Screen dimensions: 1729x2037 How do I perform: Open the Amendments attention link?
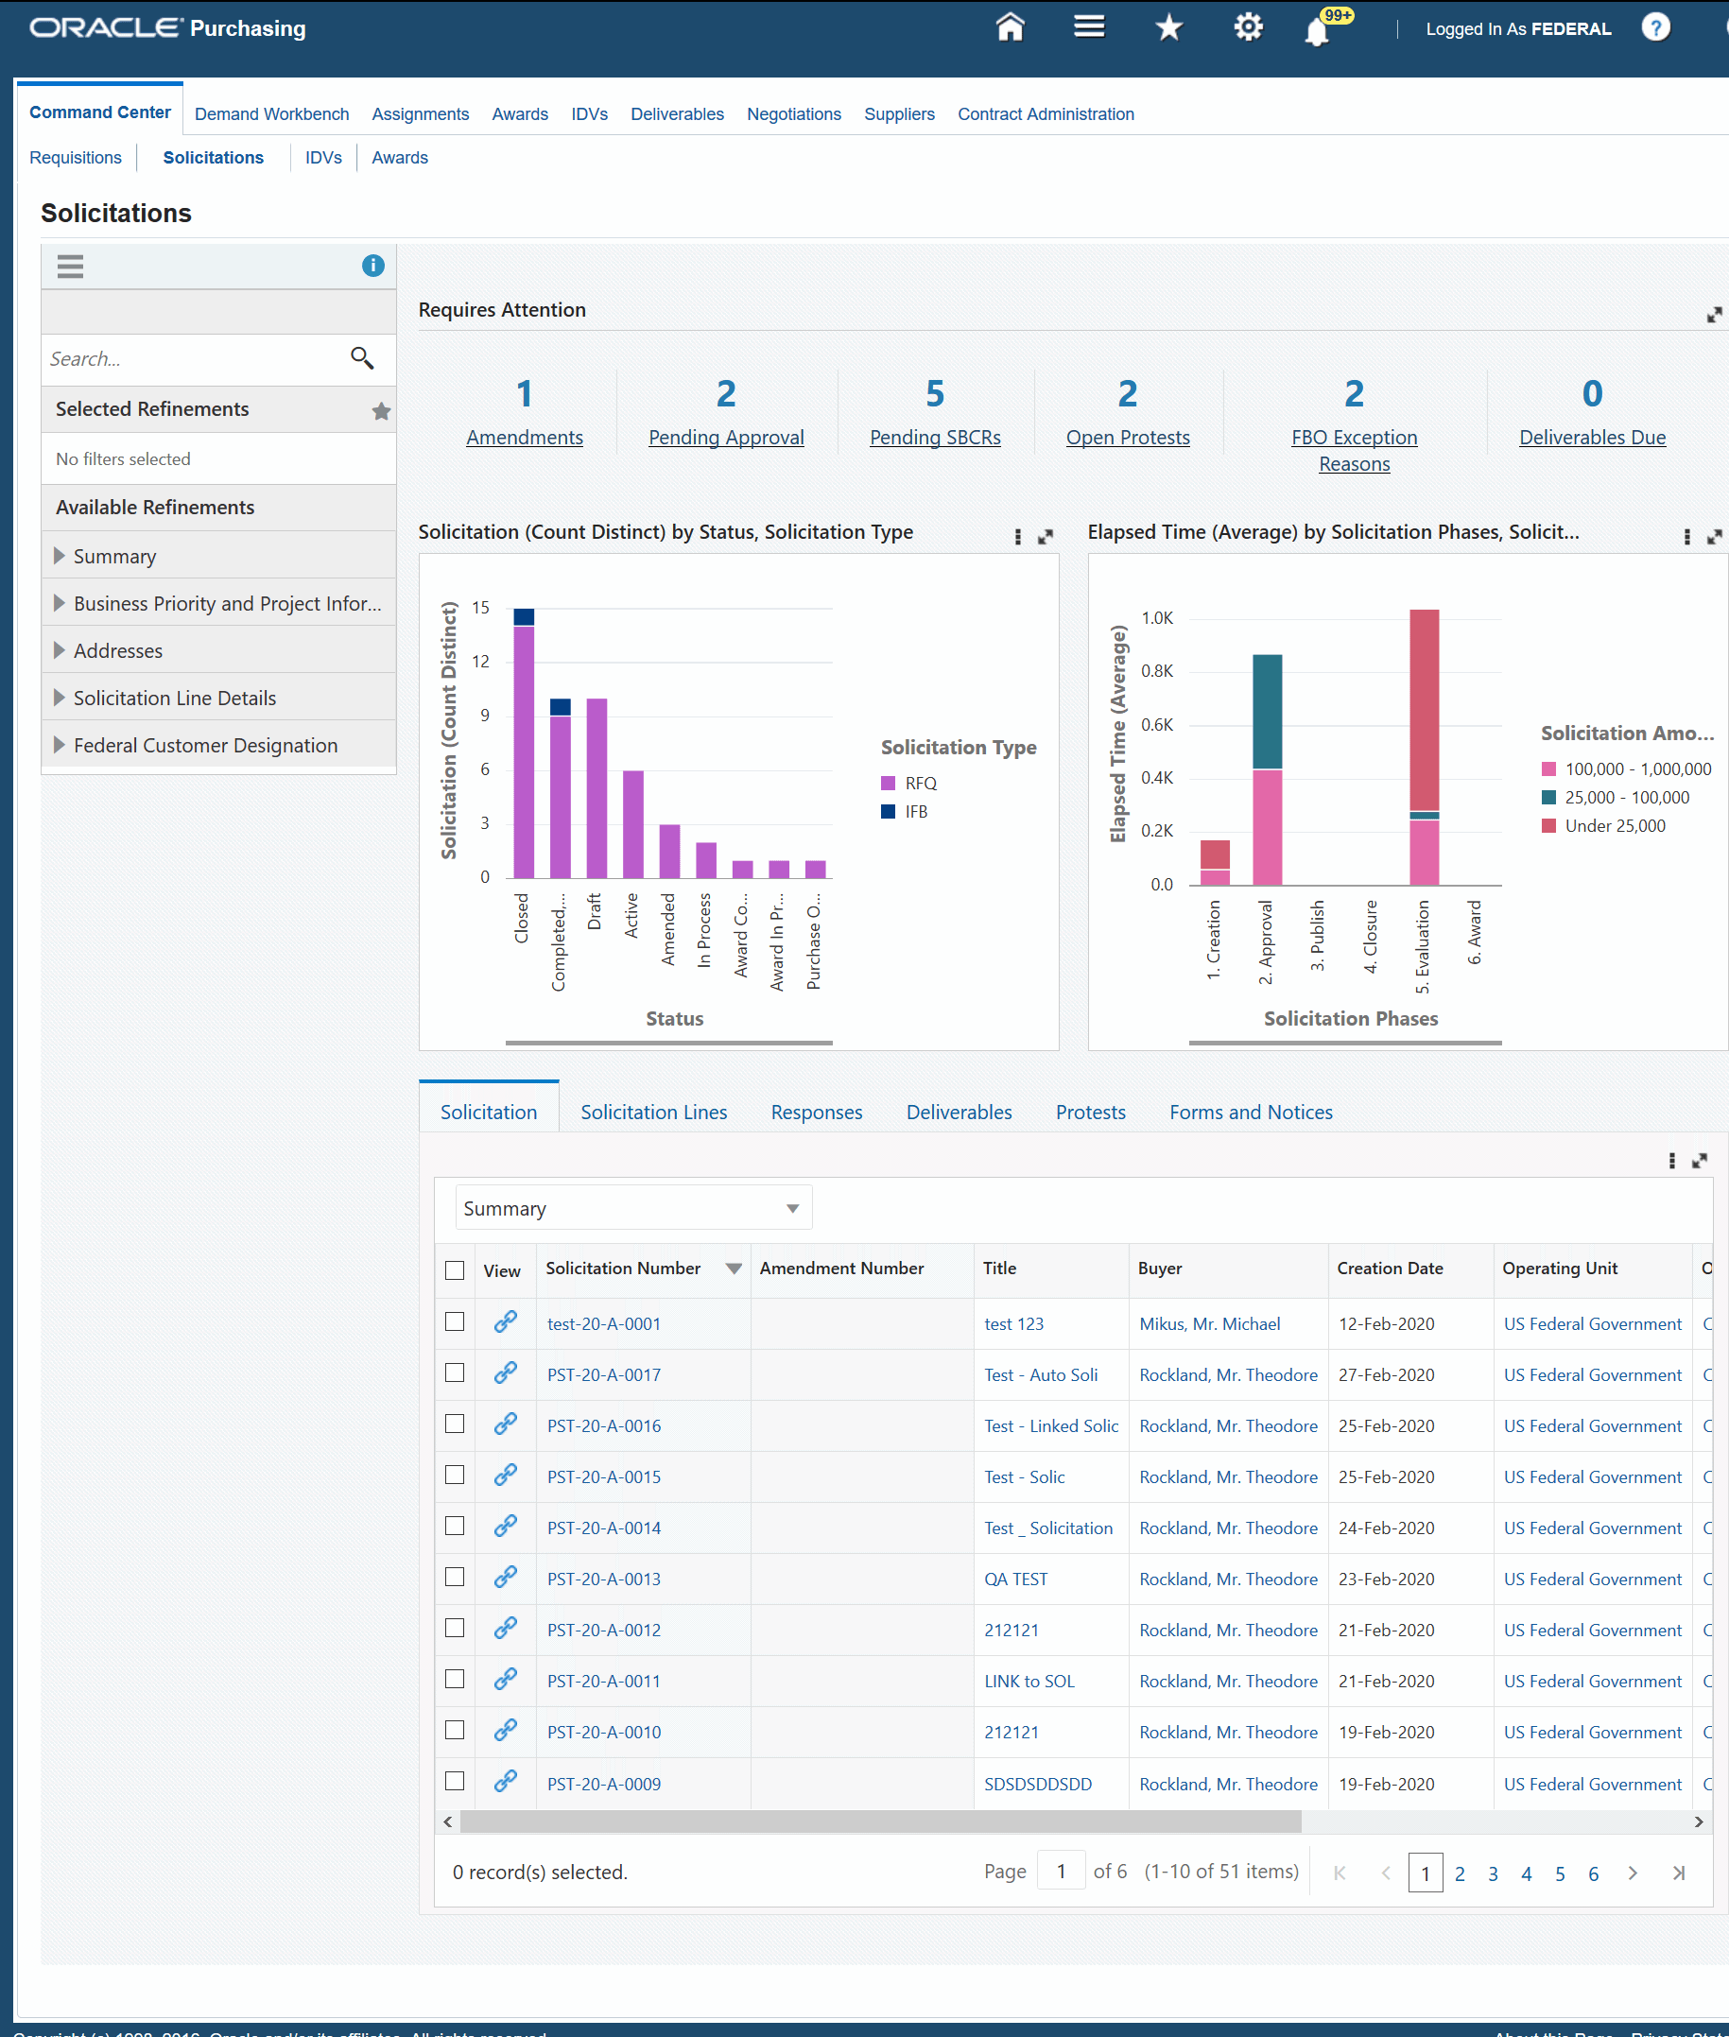coord(525,437)
